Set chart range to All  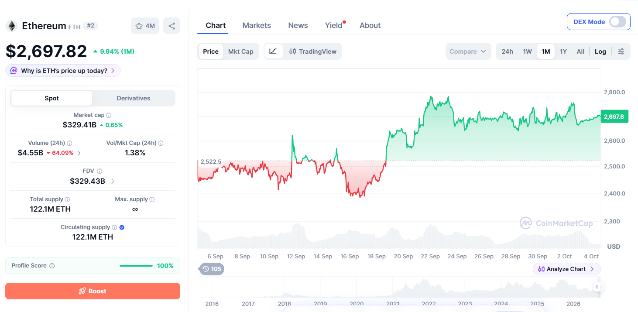click(x=580, y=51)
